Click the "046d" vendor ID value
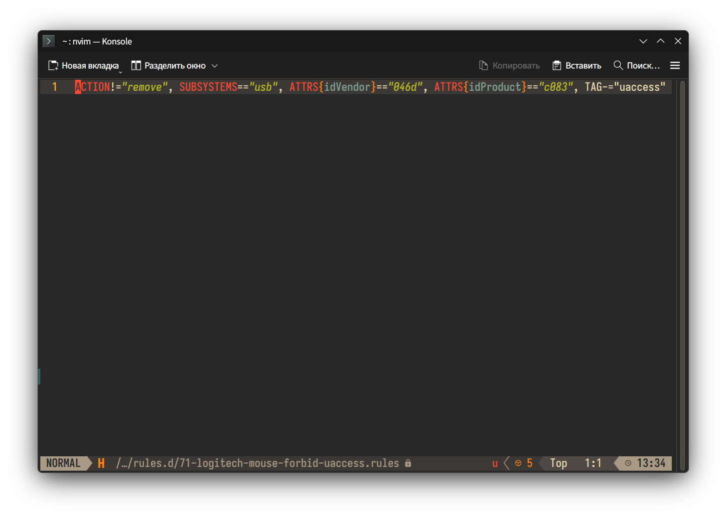This screenshot has height=517, width=726. click(x=405, y=87)
